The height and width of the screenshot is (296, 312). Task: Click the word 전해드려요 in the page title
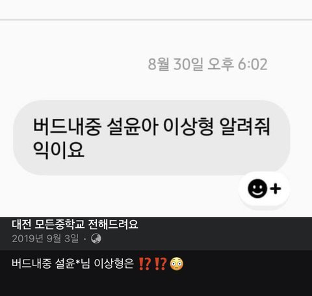point(113,225)
